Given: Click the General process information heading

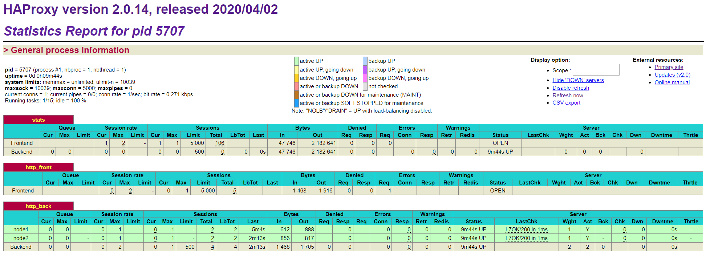Looking at the screenshot, I should pos(70,50).
